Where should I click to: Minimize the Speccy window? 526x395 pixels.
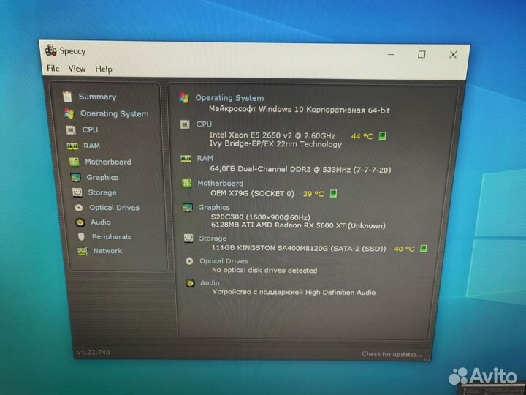click(391, 54)
